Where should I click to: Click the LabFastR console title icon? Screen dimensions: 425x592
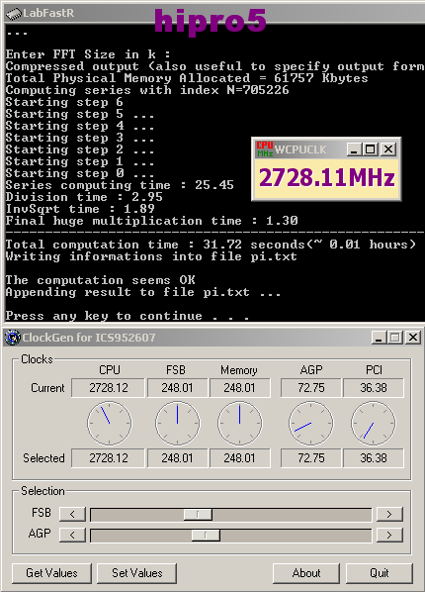tap(14, 14)
